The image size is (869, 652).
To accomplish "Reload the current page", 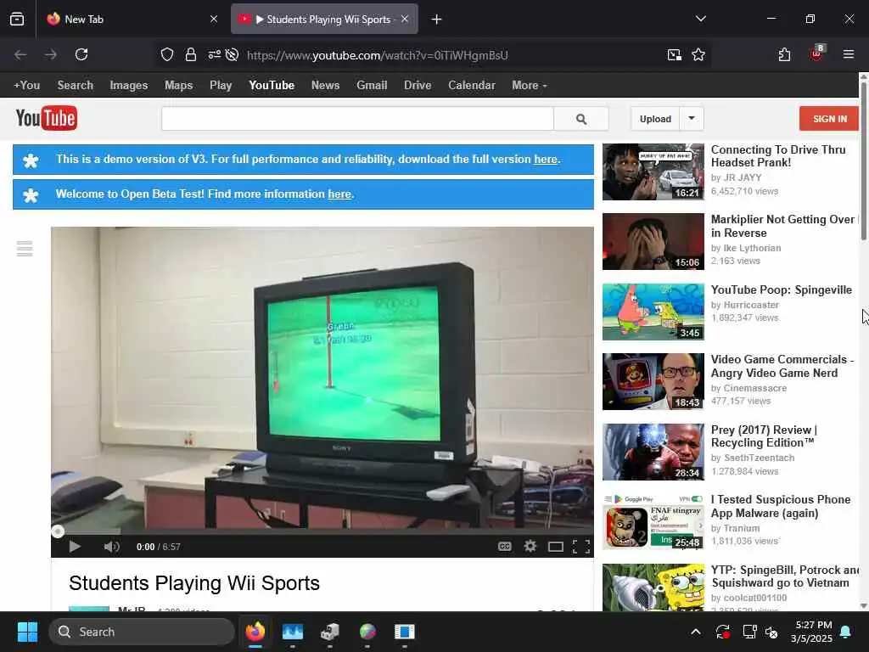I will click(81, 54).
